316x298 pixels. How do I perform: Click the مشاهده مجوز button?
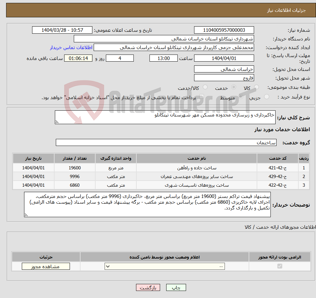coord(46,266)
